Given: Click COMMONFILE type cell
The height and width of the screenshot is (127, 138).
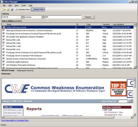Looking at the screenshot, I should [x=91, y=59].
